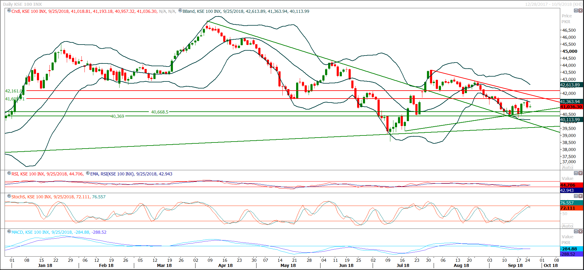Click the Oct 18 month label

[x=551, y=265]
